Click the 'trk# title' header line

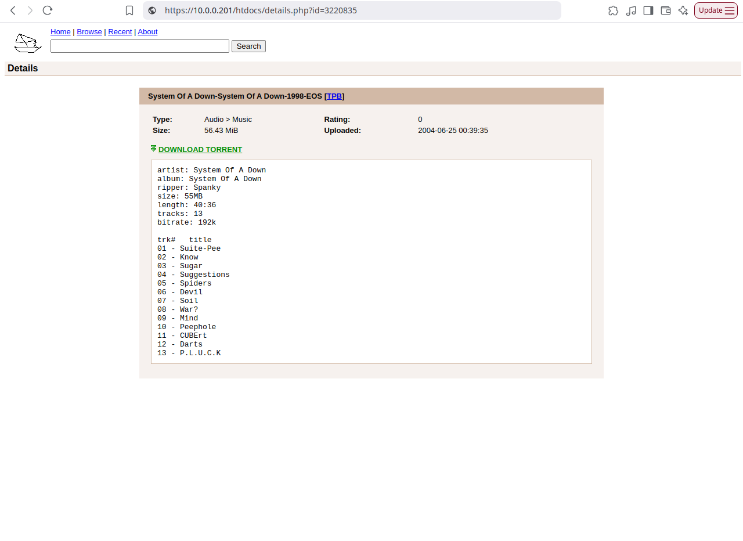point(185,240)
